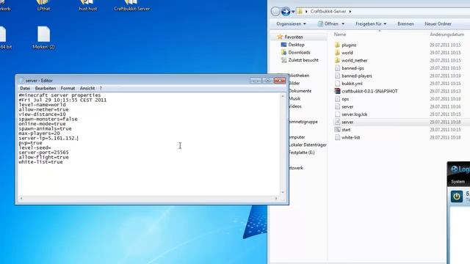Minimize the server Editor window
The image size is (470, 264).
[256, 80]
